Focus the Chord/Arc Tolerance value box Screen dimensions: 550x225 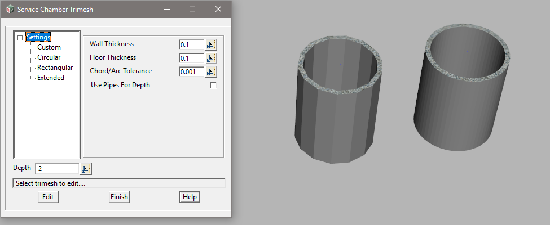click(x=191, y=71)
